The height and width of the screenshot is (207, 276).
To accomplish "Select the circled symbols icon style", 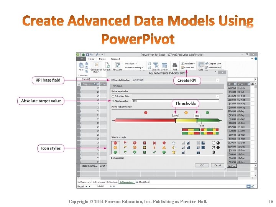I will pos(135,148).
